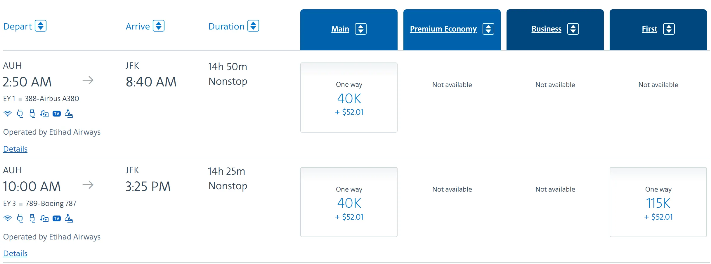Click the music entertainment icon on flight EY 1
711x264 pixels.
tap(44, 114)
